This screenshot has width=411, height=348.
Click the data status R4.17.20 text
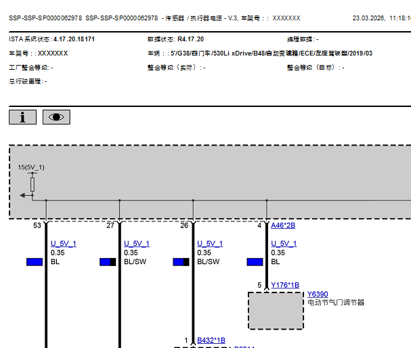click(x=190, y=39)
